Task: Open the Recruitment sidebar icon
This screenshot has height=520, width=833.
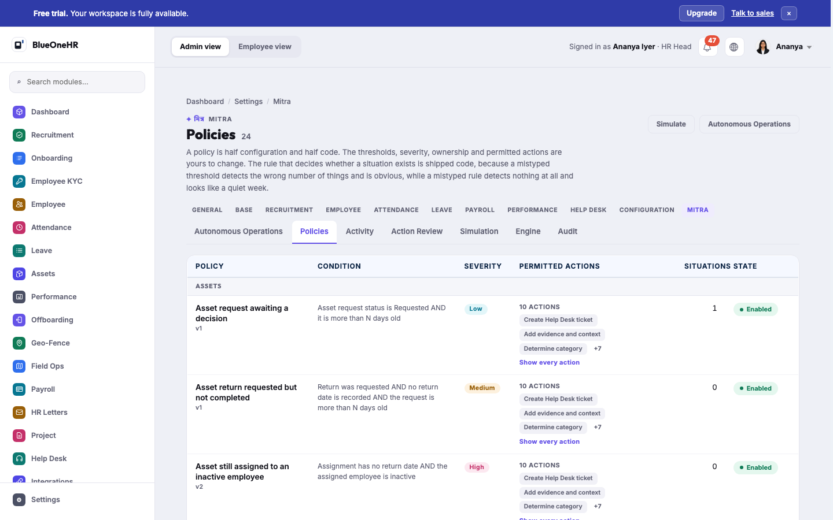Action: pos(19,135)
